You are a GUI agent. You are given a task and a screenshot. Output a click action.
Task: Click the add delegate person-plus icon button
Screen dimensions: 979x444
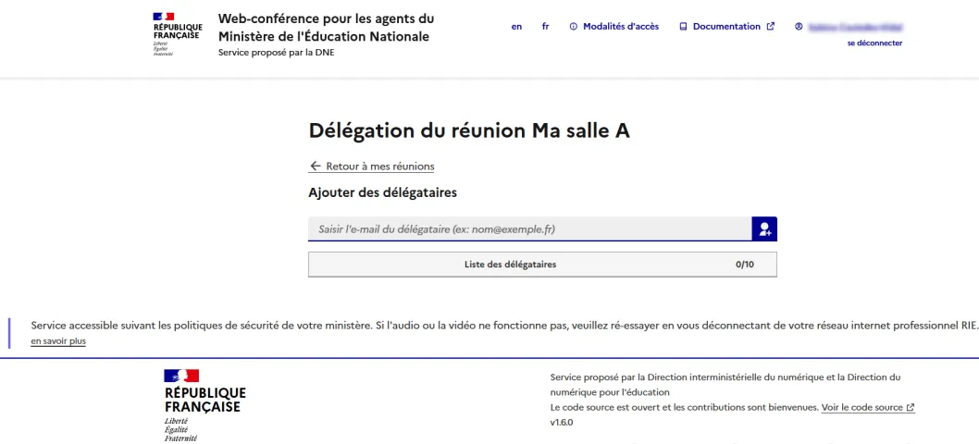pyautogui.click(x=764, y=229)
